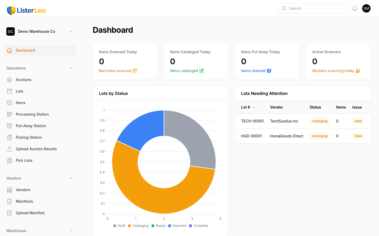Click the Stale badge for TECH-00001
The width and height of the screenshot is (379, 236).
click(358, 121)
